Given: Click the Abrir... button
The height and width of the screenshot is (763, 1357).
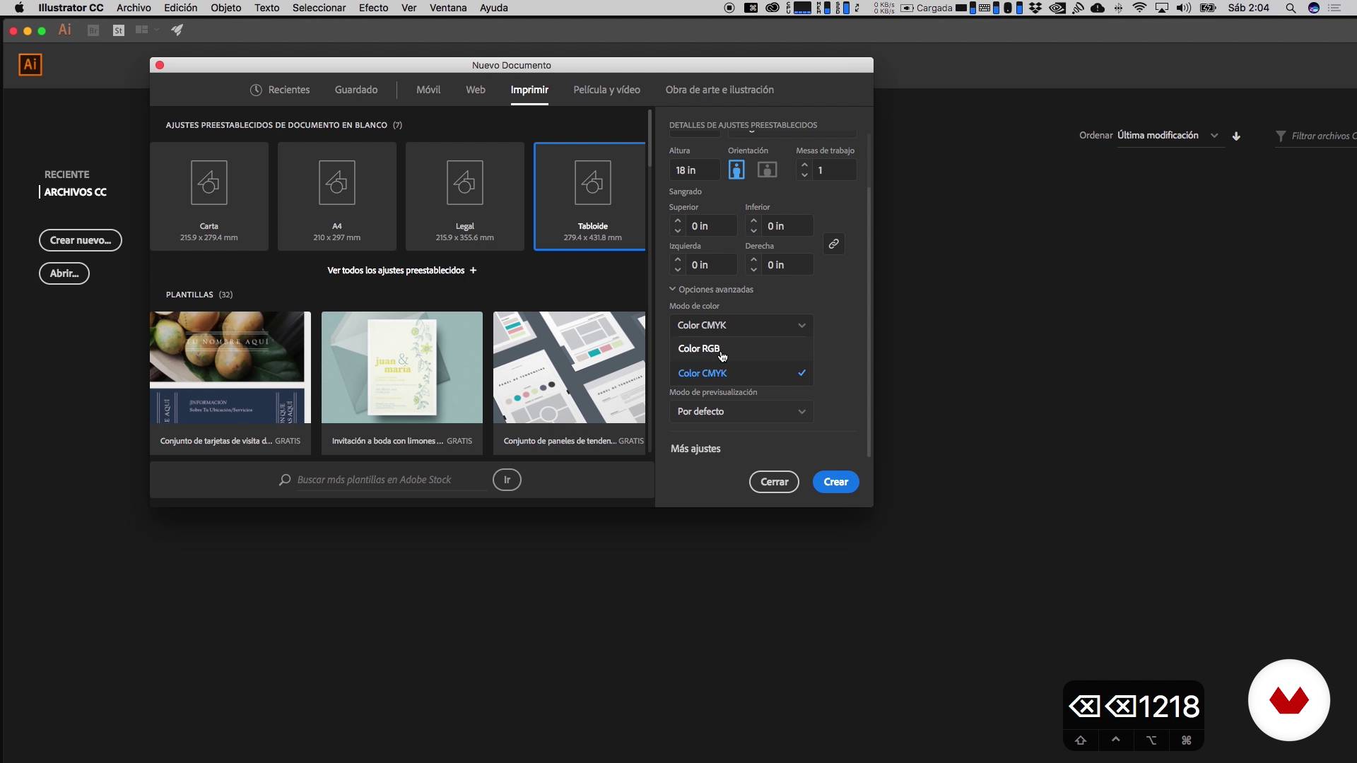Looking at the screenshot, I should (x=64, y=273).
